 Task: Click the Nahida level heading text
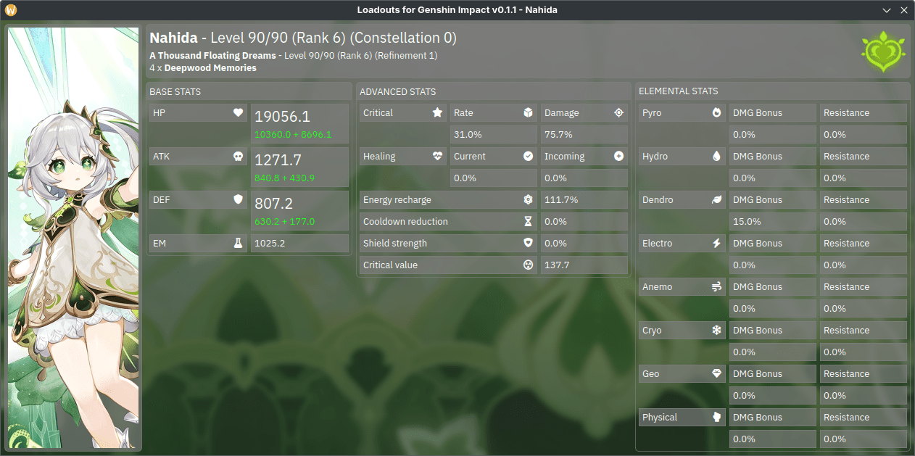(303, 38)
